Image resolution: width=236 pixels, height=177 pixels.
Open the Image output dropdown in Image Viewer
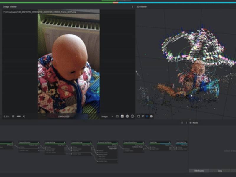(107, 117)
